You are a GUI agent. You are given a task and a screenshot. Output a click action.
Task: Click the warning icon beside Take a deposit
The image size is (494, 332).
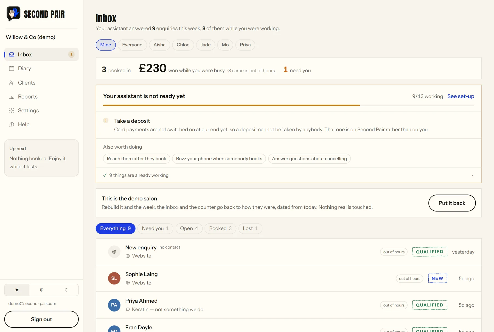coord(106,121)
